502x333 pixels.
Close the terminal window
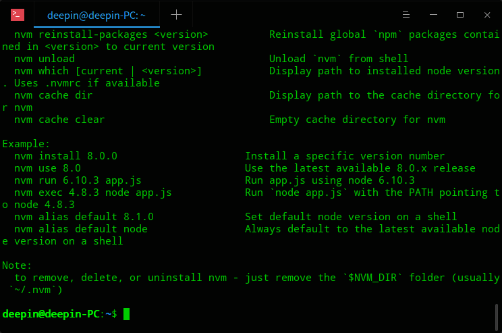(486, 14)
